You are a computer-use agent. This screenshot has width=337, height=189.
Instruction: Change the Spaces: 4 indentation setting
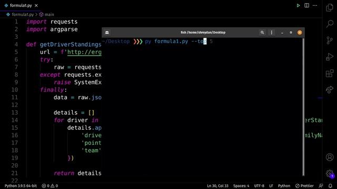(x=241, y=186)
